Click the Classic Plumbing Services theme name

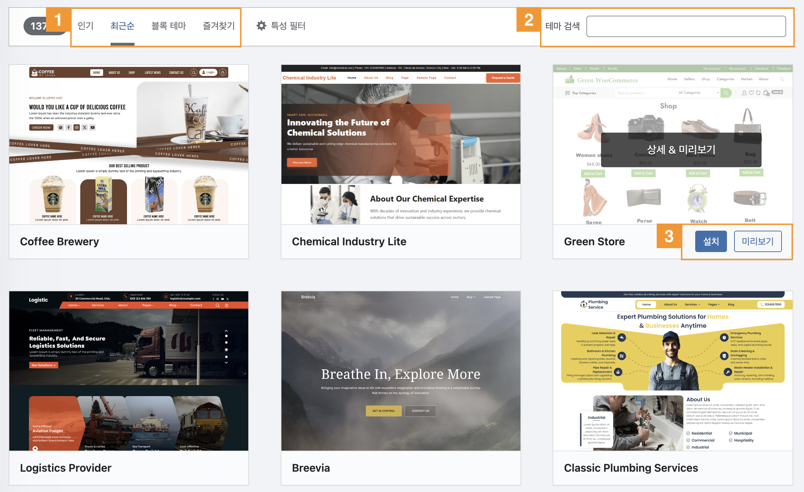click(x=631, y=468)
